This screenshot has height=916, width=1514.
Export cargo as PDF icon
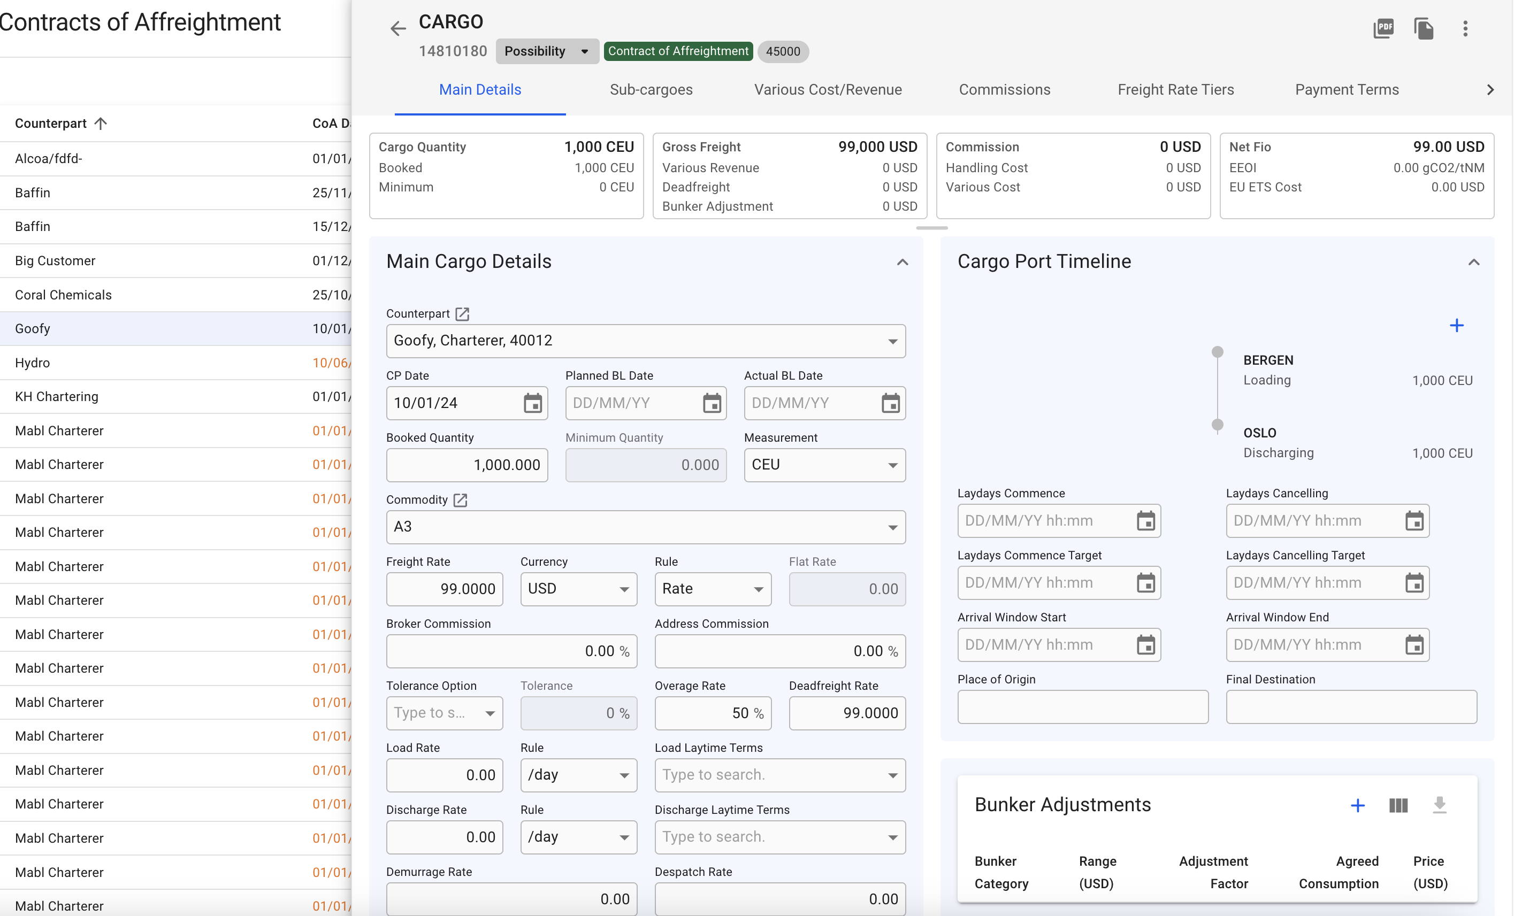coord(1382,28)
